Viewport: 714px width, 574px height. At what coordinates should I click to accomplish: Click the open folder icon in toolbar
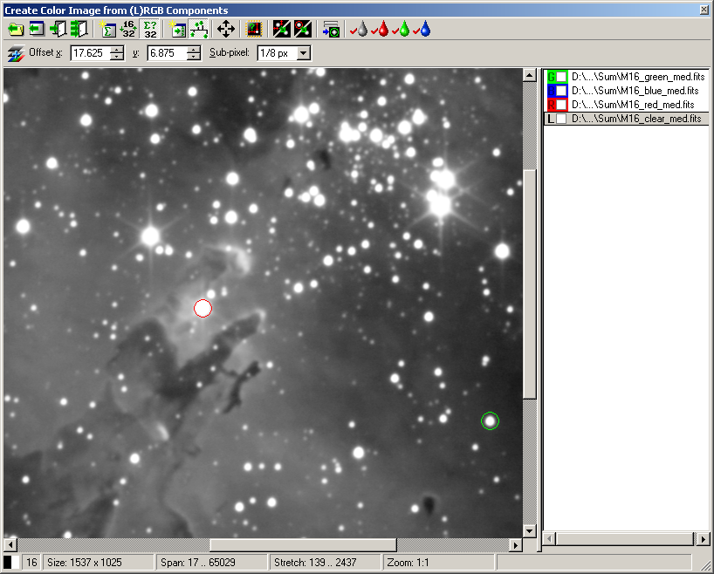coord(15,29)
